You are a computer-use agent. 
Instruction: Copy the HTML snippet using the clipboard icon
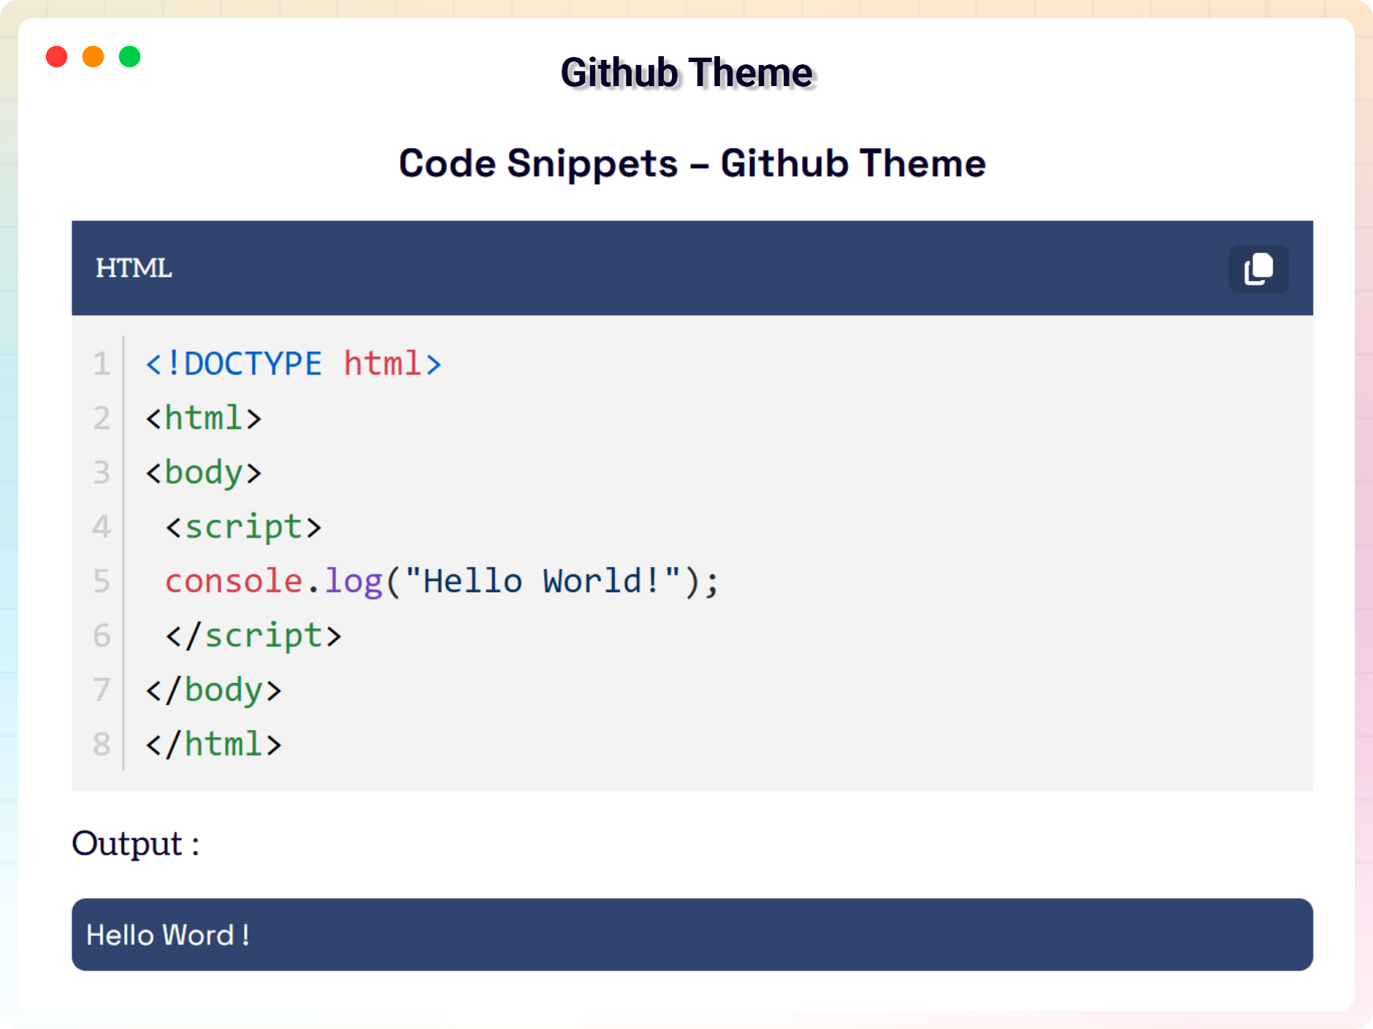1258,269
